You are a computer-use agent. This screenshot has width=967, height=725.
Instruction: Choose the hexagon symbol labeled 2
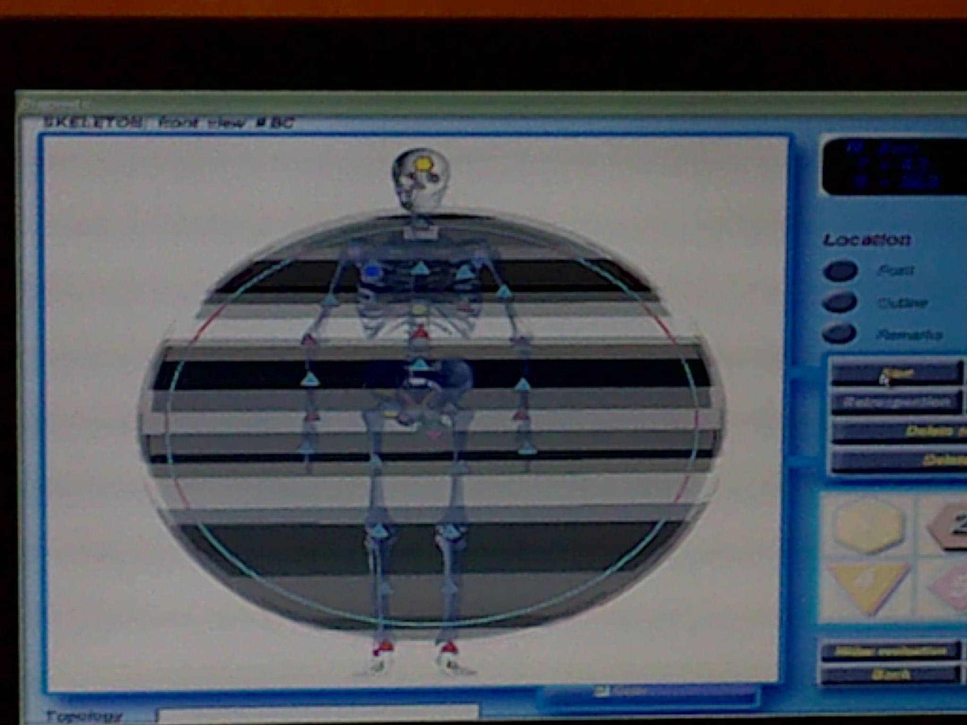[x=948, y=526]
